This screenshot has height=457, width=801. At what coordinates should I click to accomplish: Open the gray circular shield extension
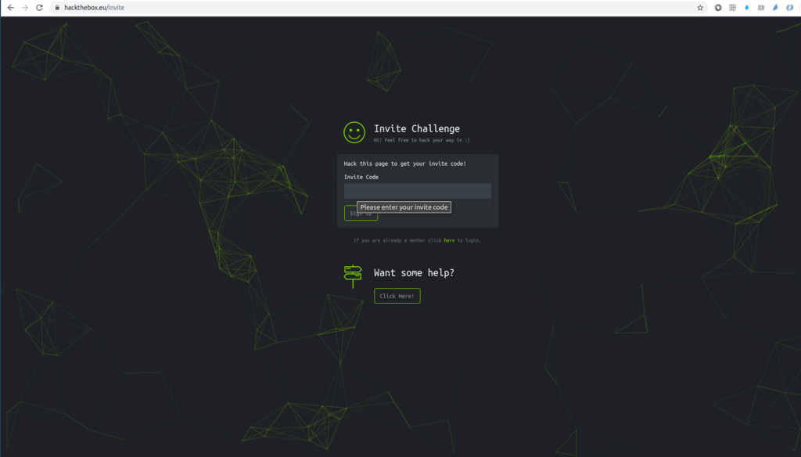pyautogui.click(x=718, y=8)
